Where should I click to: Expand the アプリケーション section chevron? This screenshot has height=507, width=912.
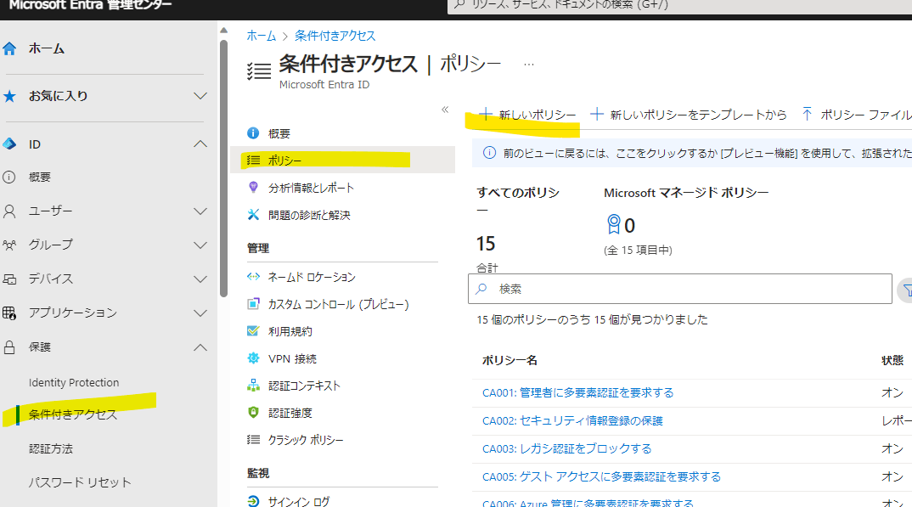coord(200,313)
